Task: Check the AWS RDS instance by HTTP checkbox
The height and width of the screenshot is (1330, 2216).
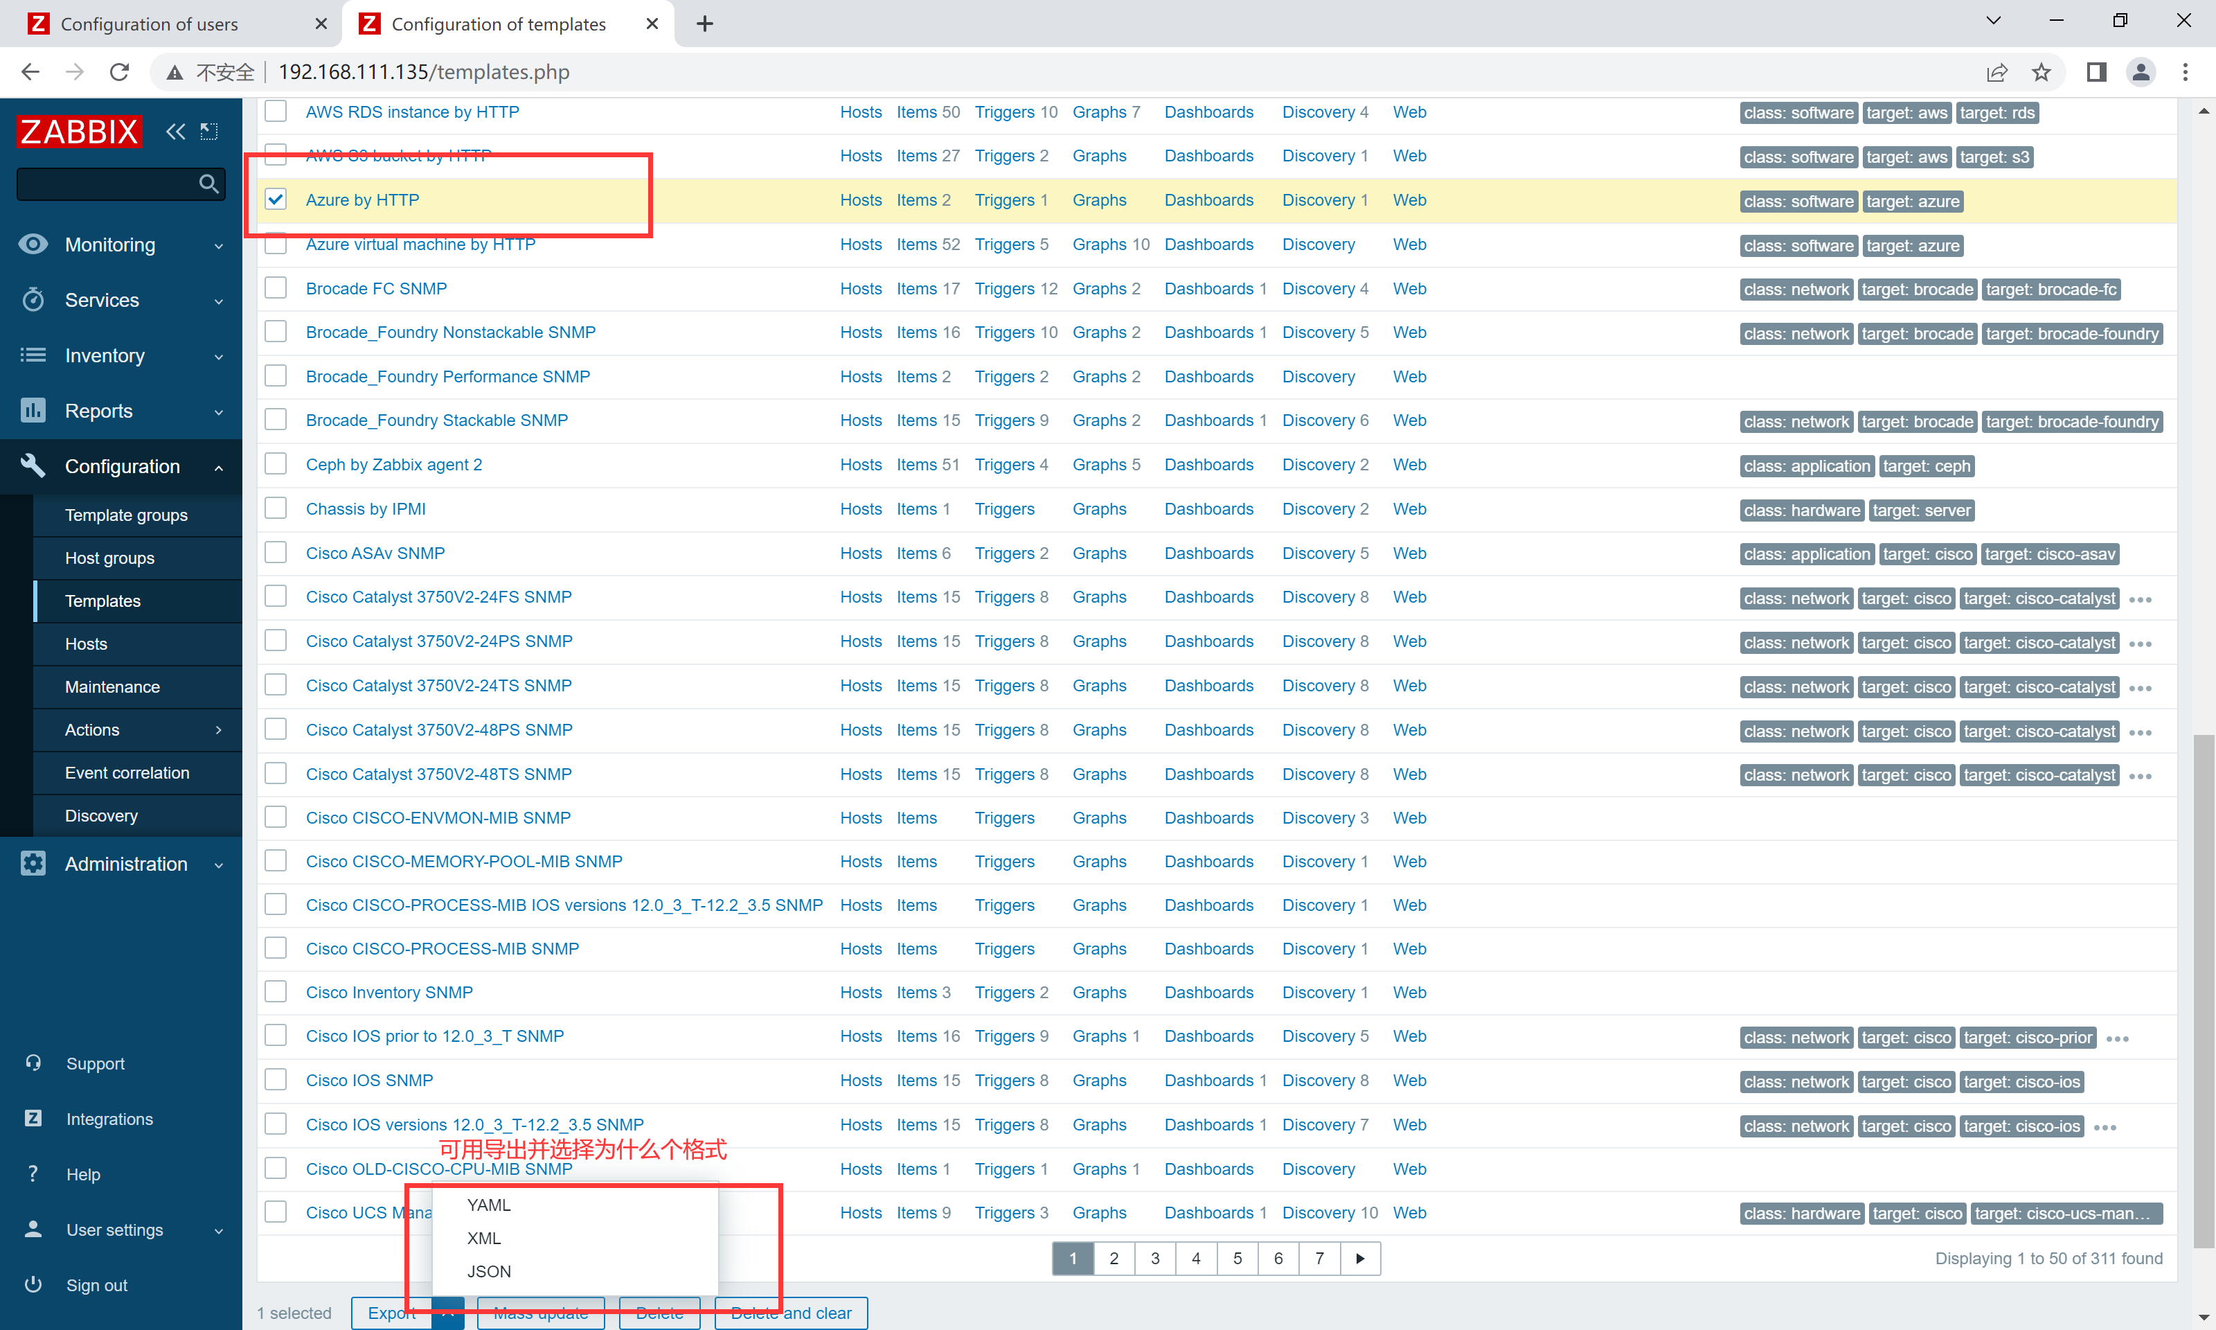Action: tap(276, 111)
